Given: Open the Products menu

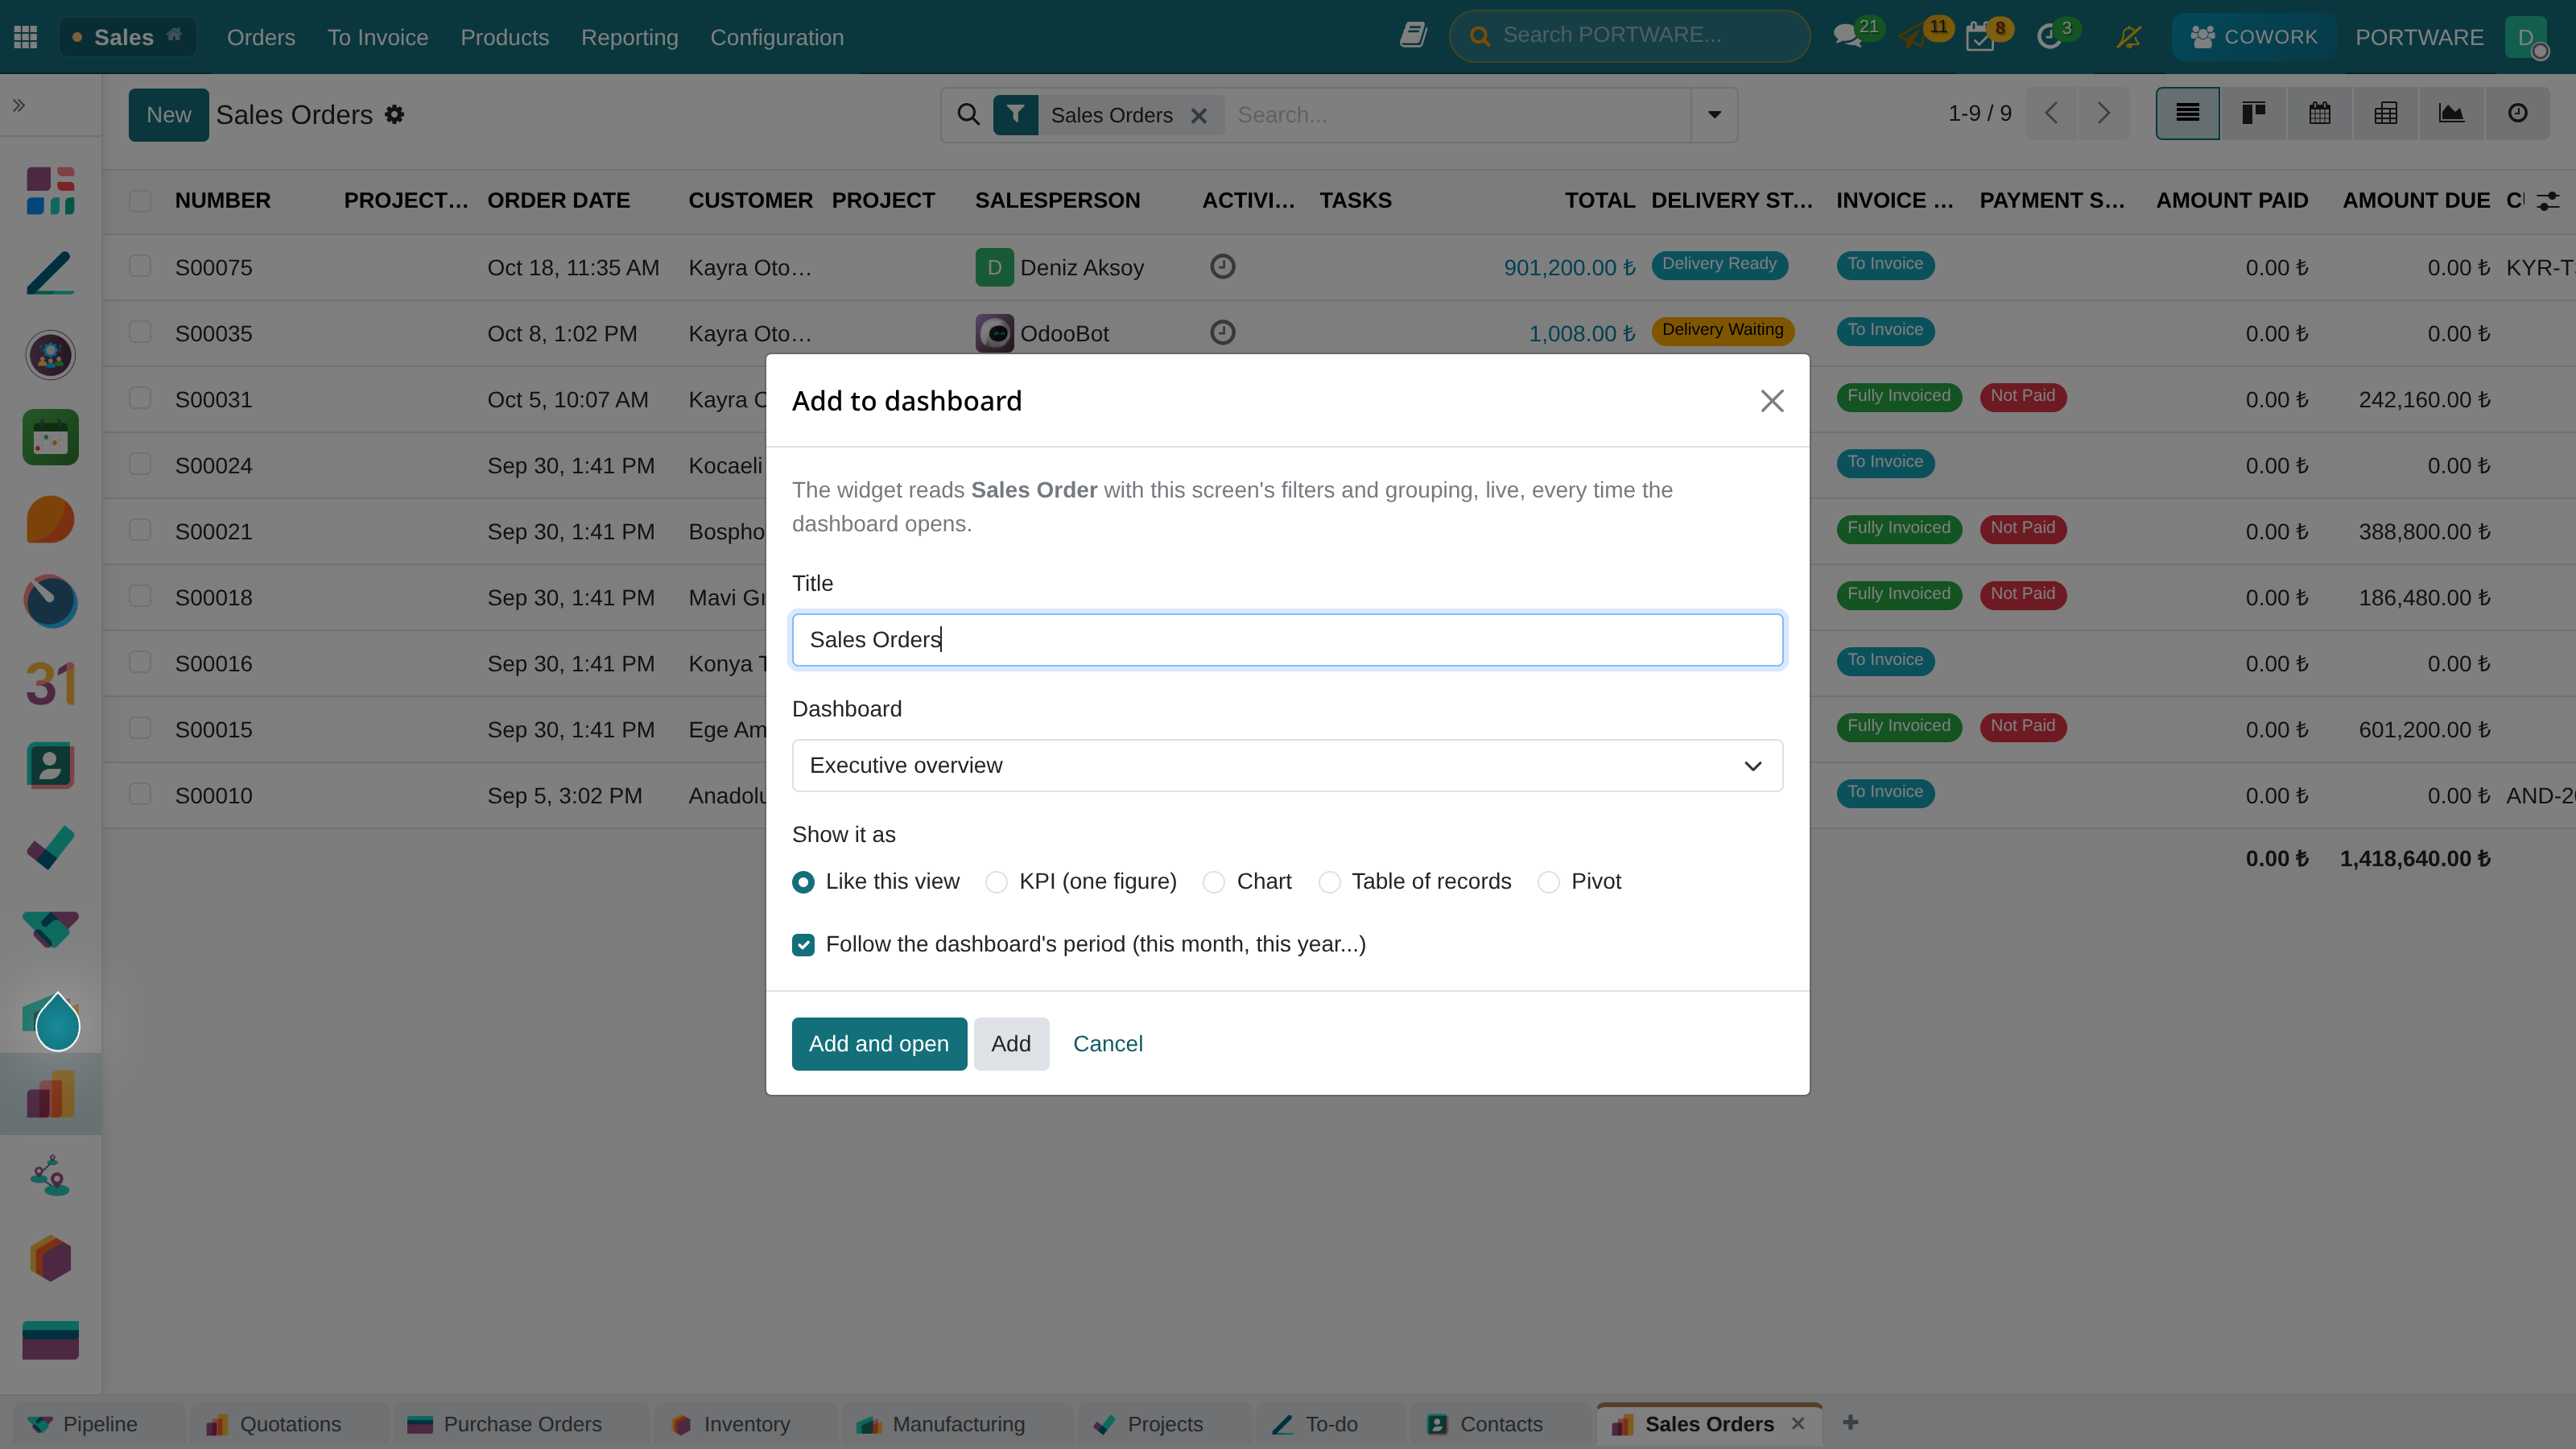Looking at the screenshot, I should (x=504, y=37).
